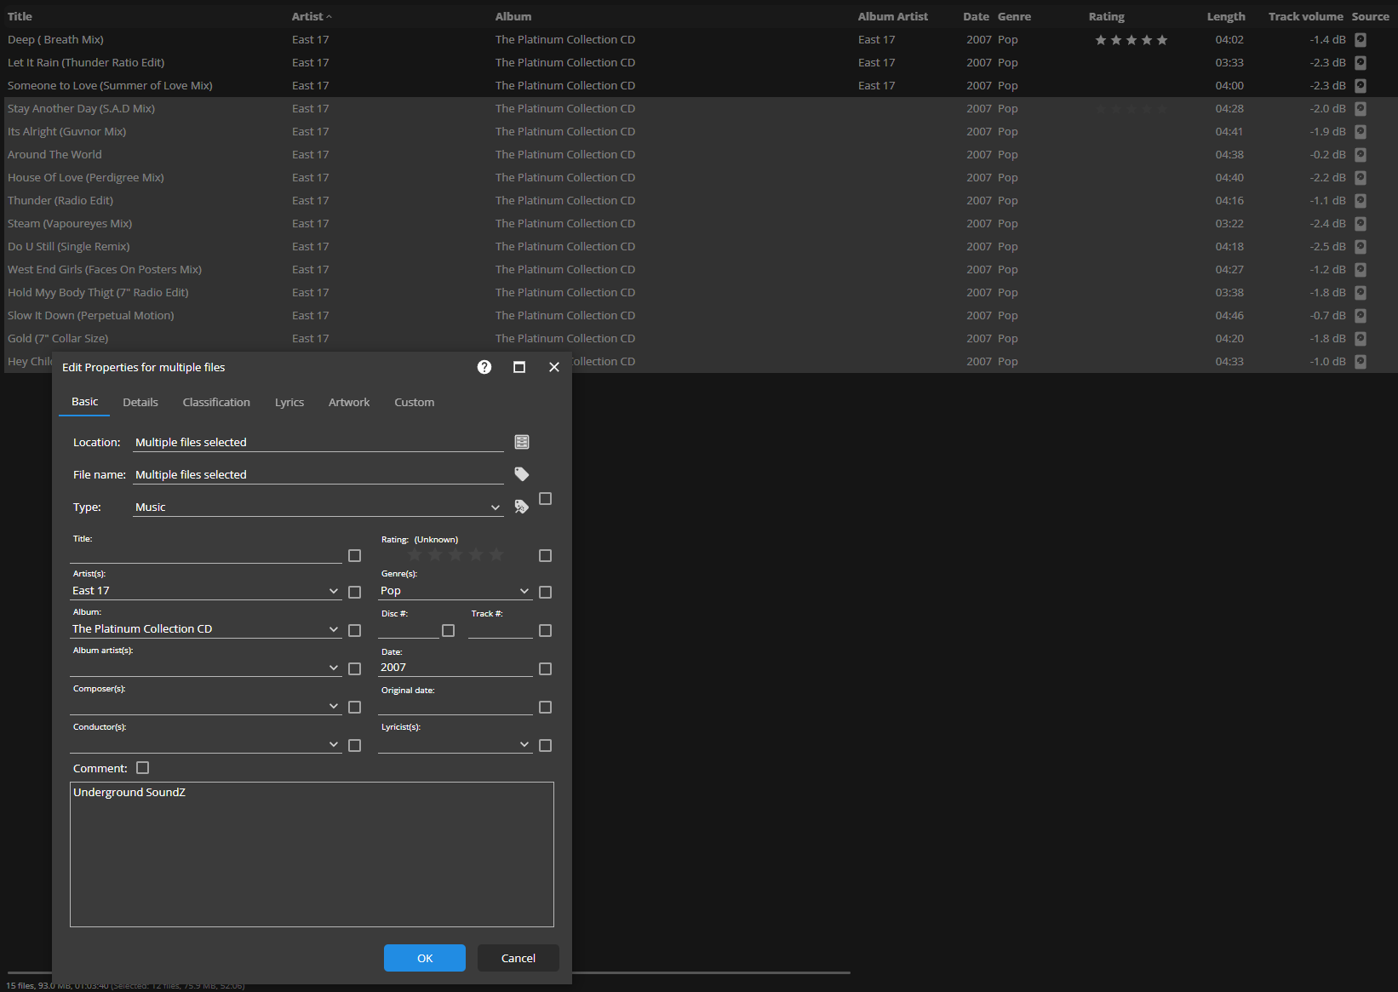The image size is (1398, 992).
Task: Open the Location browse icon
Action: pyautogui.click(x=522, y=442)
